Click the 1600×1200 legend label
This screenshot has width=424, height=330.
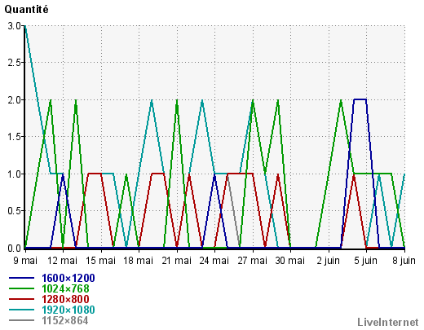[68, 278]
